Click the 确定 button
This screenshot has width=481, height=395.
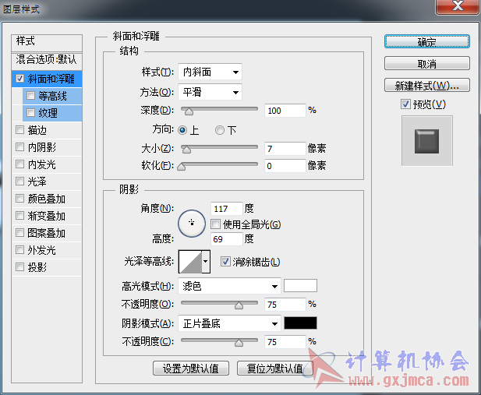click(426, 42)
